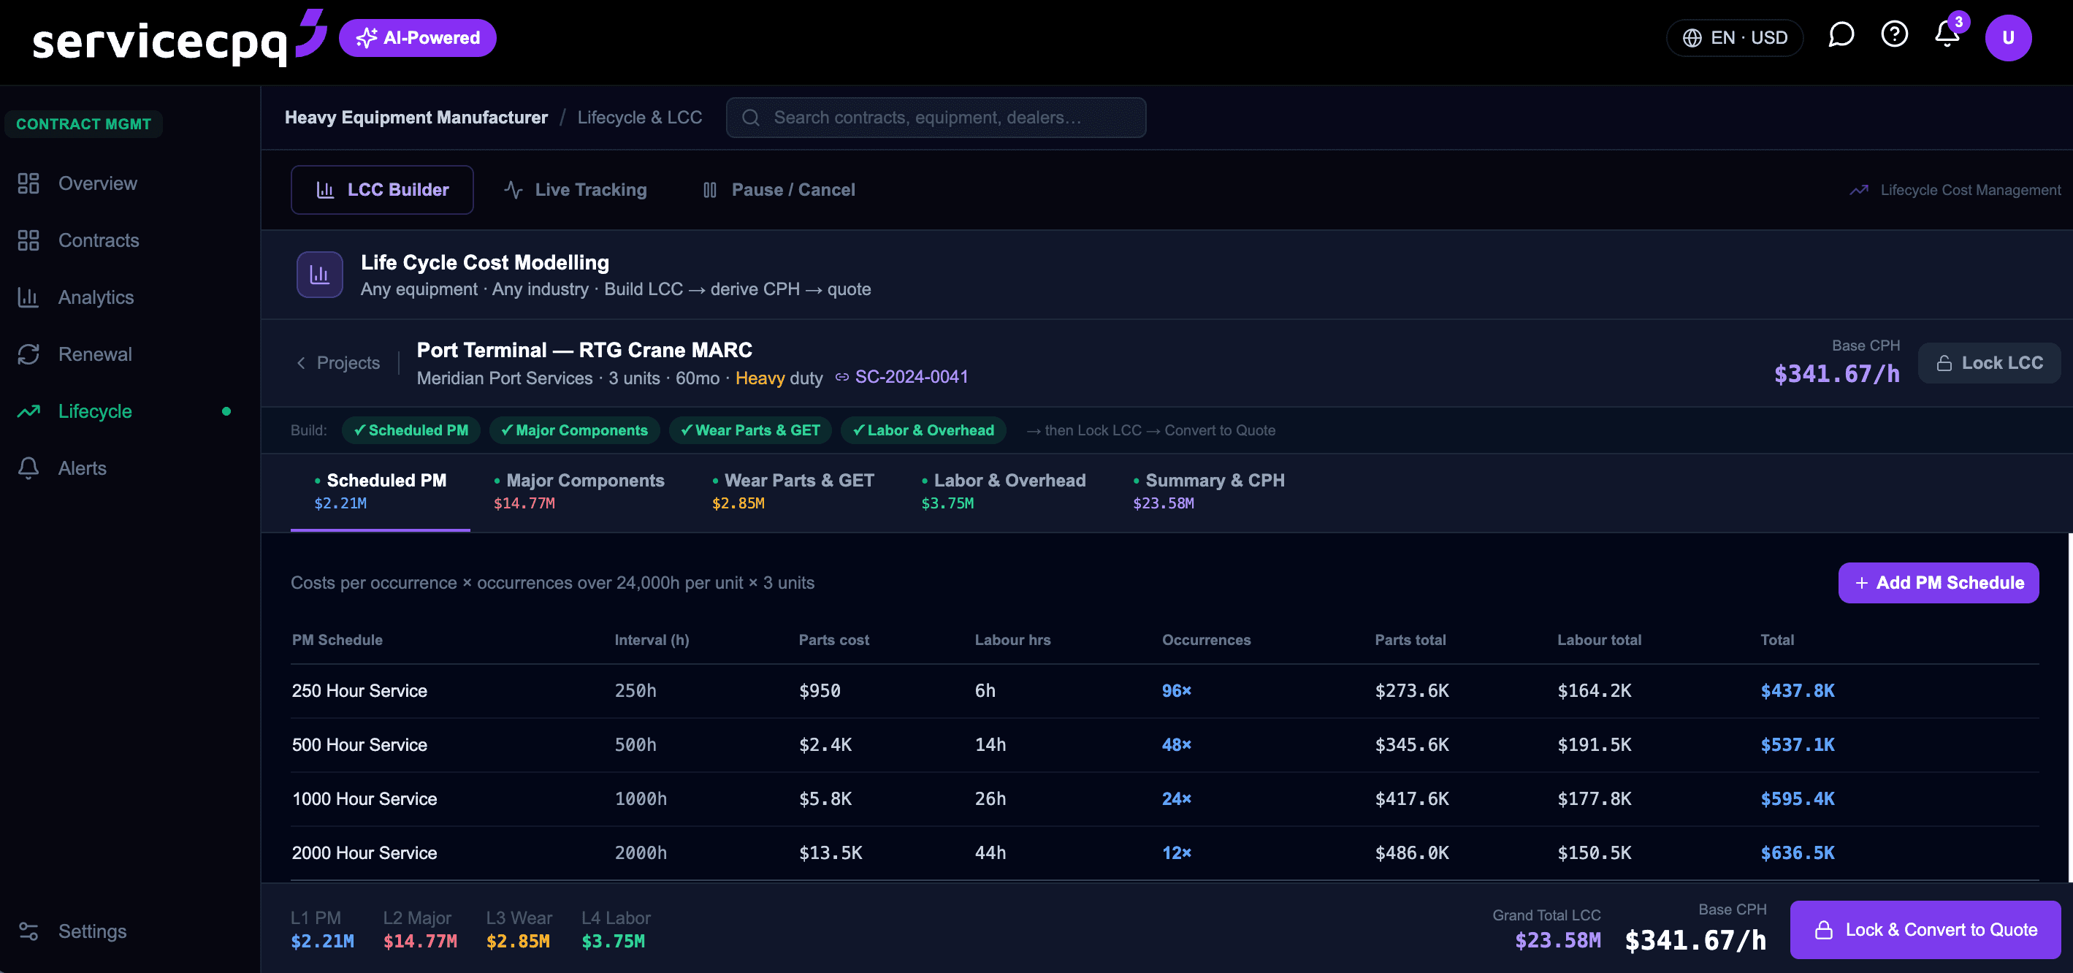Click the servicecpq logo
Image resolution: width=2073 pixels, height=973 pixels.
pos(179,39)
